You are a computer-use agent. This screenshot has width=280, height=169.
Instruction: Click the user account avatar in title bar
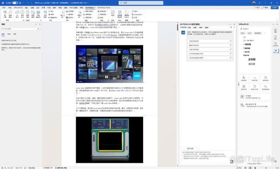(x=254, y=3)
